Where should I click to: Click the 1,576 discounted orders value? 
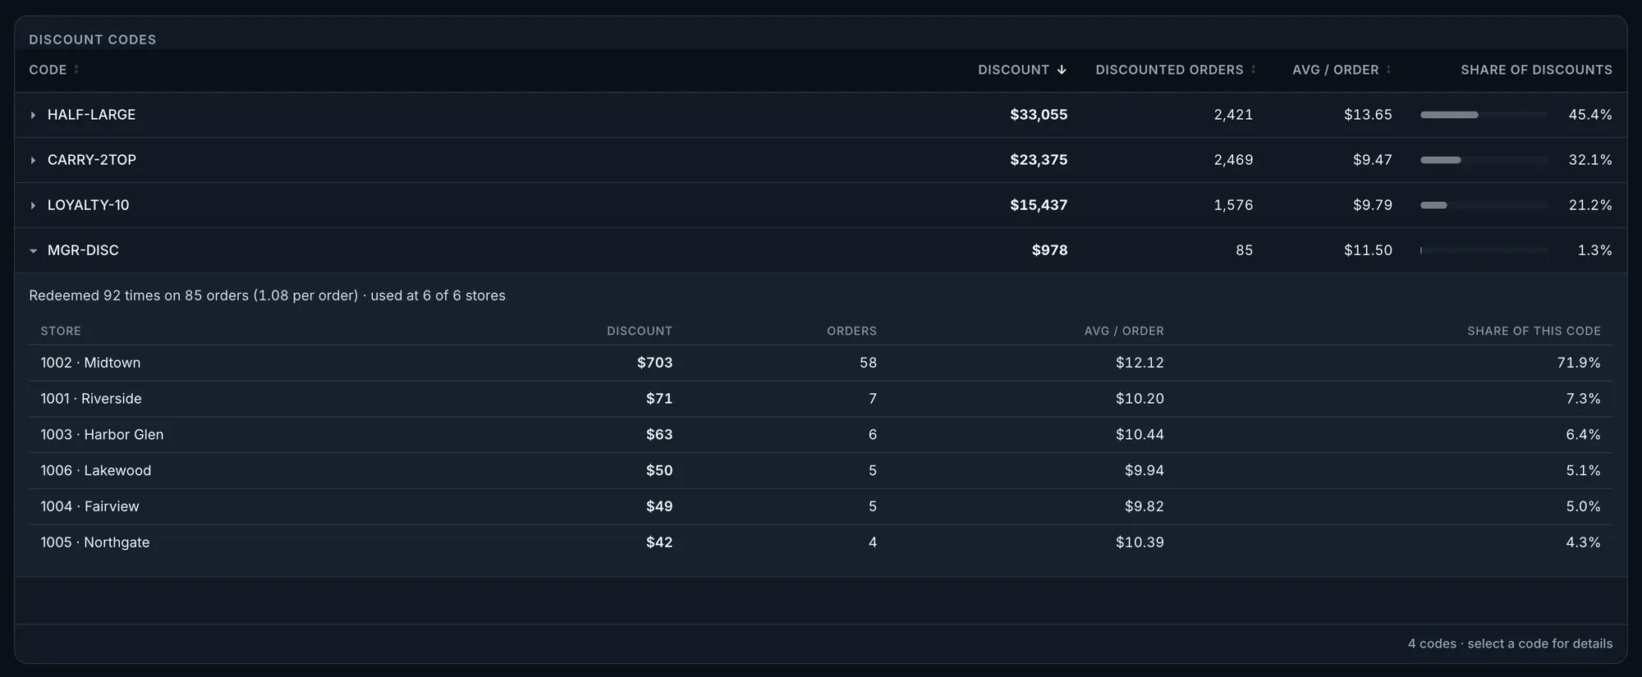[x=1233, y=205]
